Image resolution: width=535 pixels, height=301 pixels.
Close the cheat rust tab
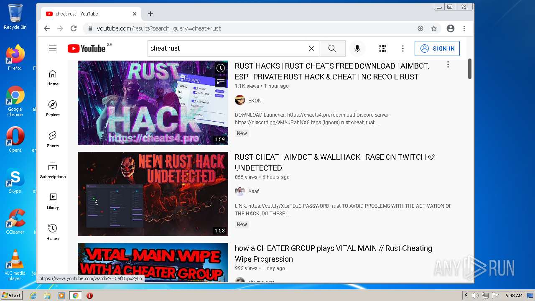point(135,14)
